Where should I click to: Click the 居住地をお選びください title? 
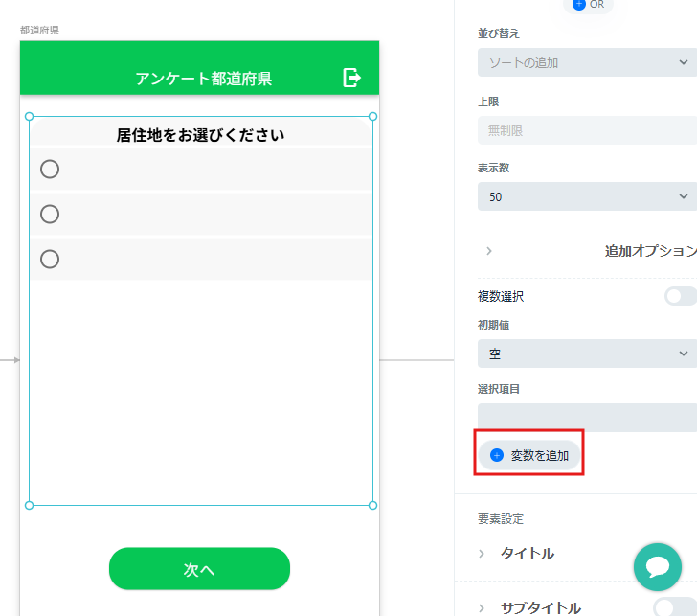tap(200, 135)
